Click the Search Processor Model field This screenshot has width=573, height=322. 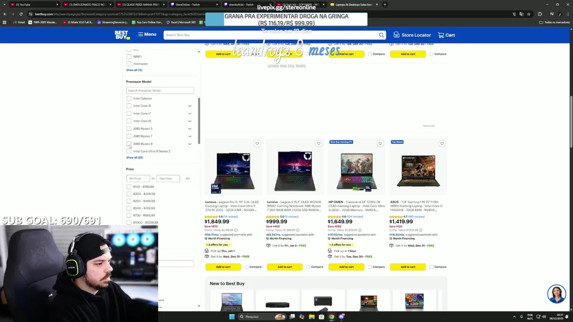coord(160,90)
